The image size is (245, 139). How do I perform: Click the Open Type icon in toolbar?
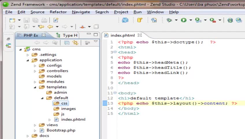pos(154,20)
